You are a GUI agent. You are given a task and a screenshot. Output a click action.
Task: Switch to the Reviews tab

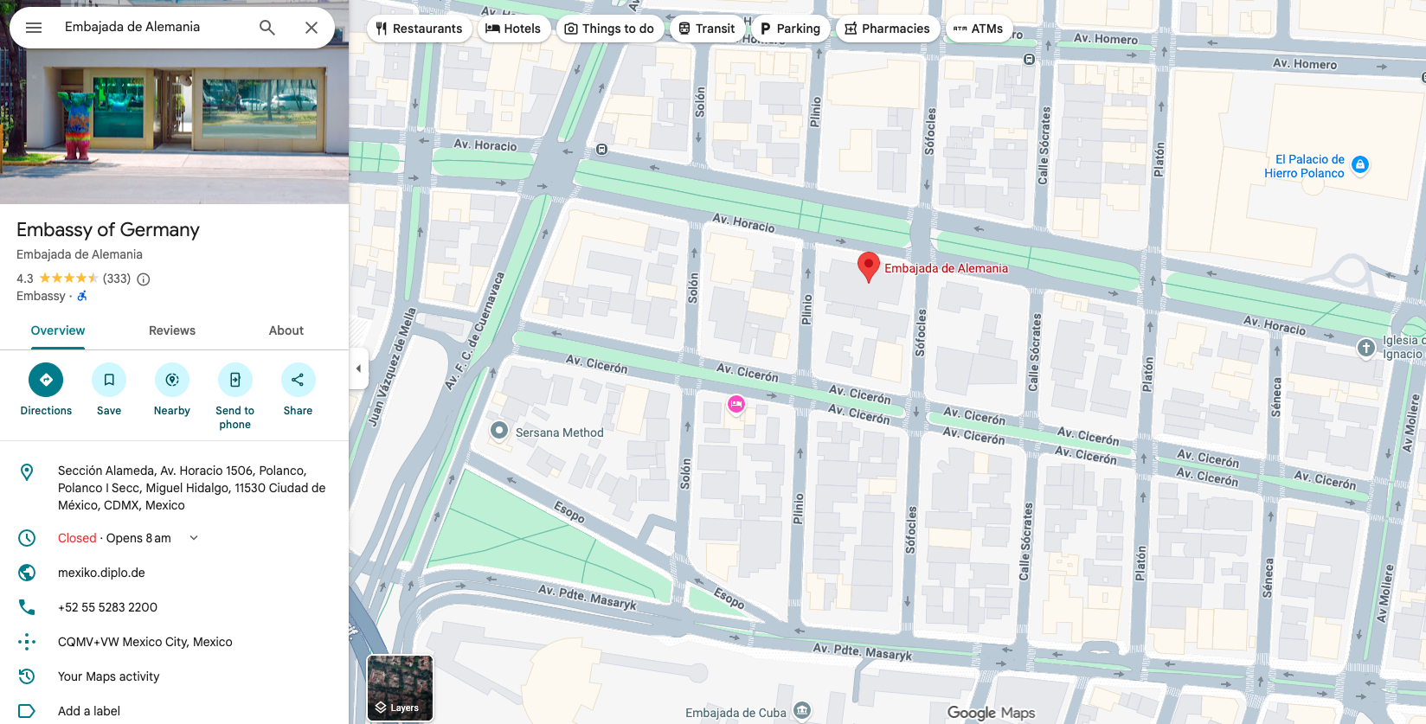pos(172,330)
